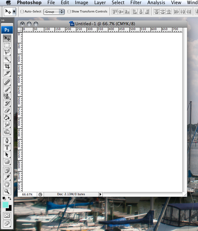198x231 pixels.
Task: Select the Hand tool
Action: [7, 184]
